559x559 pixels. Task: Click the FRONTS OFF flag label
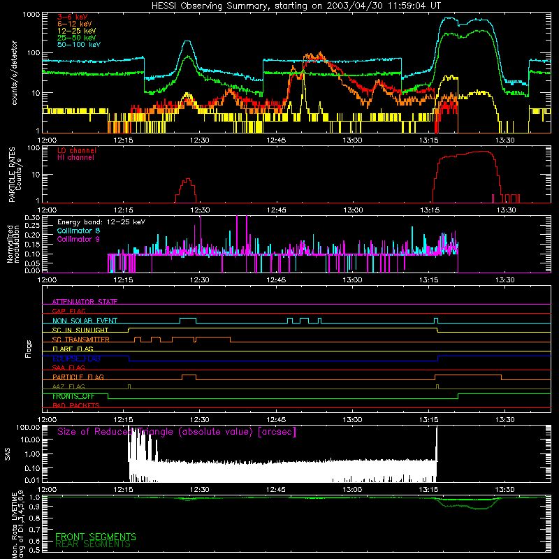(x=73, y=396)
